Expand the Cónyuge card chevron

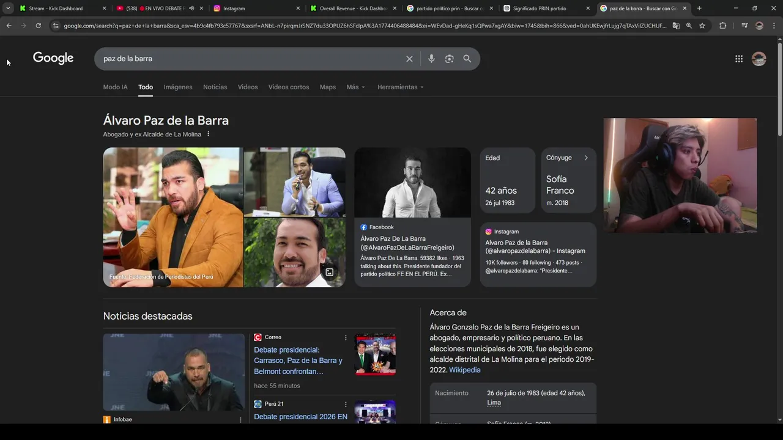585,158
